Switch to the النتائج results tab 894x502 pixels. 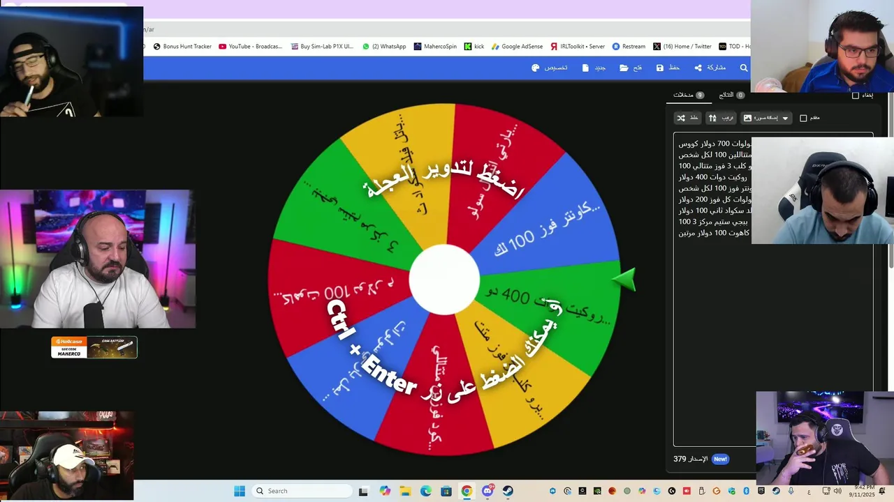point(731,95)
